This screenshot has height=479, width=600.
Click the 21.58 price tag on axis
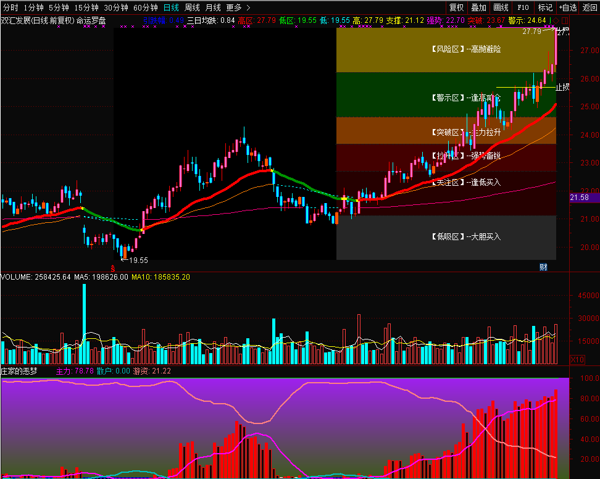click(x=580, y=198)
